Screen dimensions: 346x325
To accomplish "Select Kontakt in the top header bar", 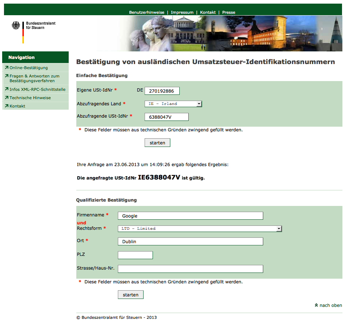I will [208, 12].
